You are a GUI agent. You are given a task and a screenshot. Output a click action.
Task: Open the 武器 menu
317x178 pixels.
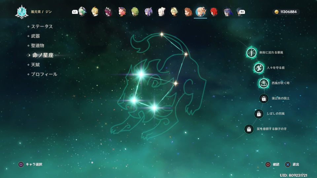(x=35, y=36)
